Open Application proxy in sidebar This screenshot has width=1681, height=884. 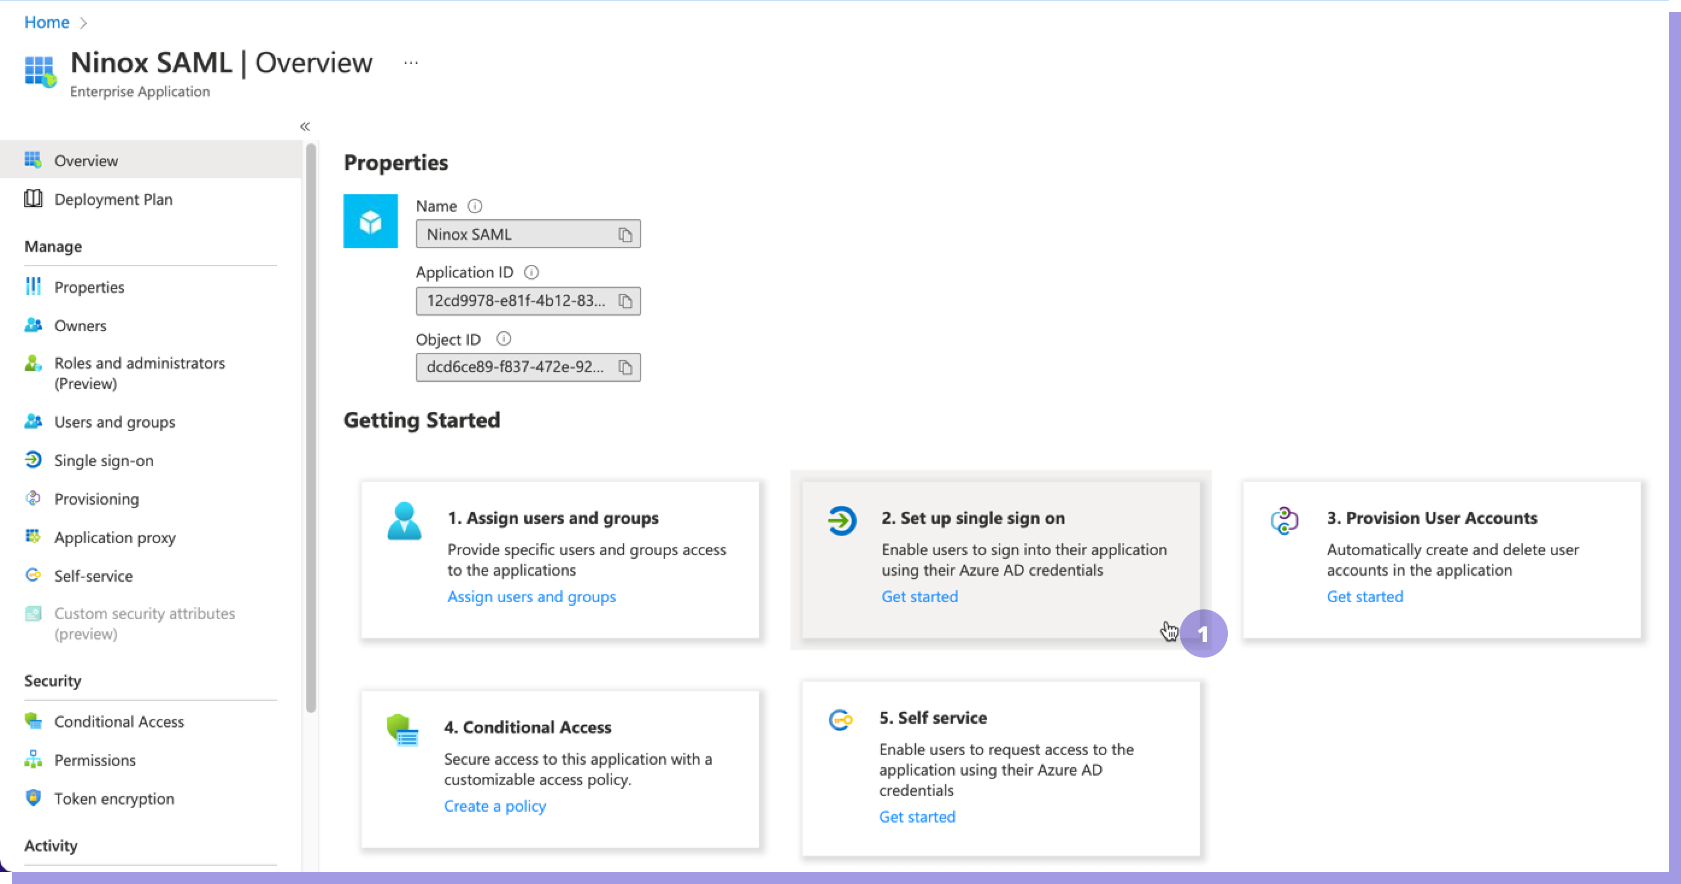(151, 537)
